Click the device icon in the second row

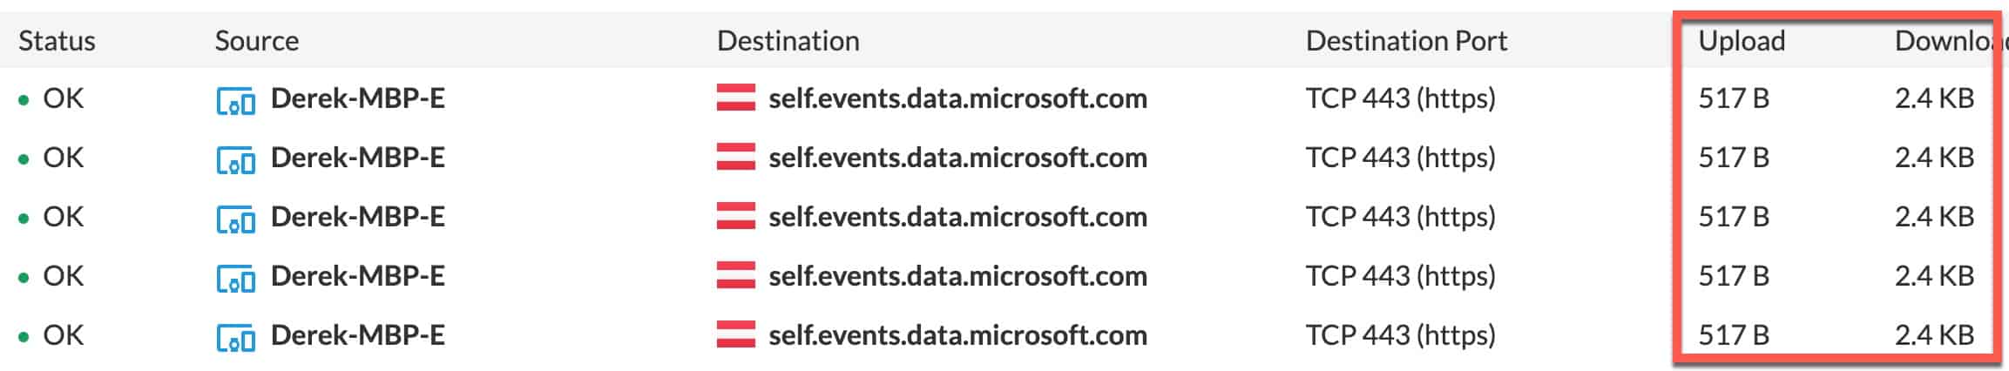click(236, 160)
